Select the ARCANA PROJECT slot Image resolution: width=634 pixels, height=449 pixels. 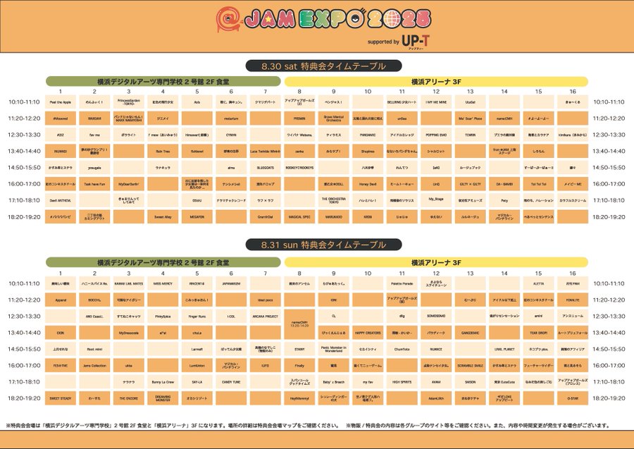266,316
